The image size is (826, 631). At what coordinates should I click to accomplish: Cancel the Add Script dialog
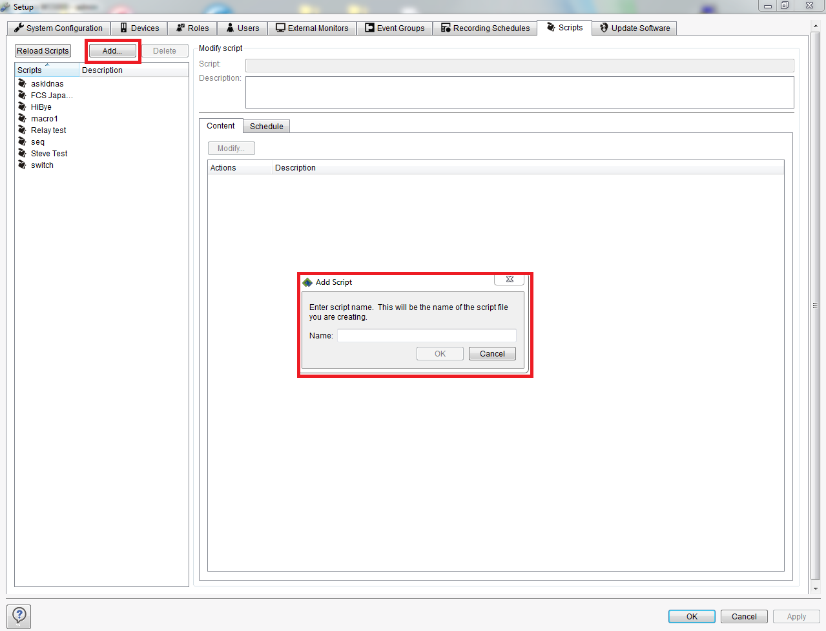click(491, 353)
